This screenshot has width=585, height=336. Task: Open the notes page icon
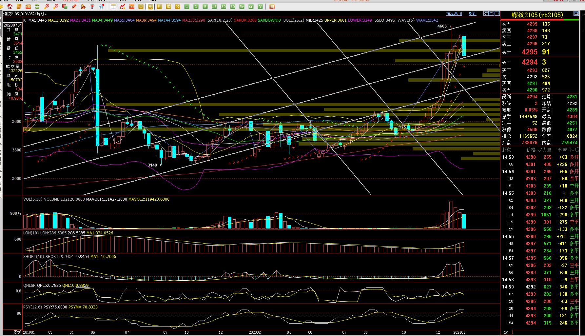(19, 7)
